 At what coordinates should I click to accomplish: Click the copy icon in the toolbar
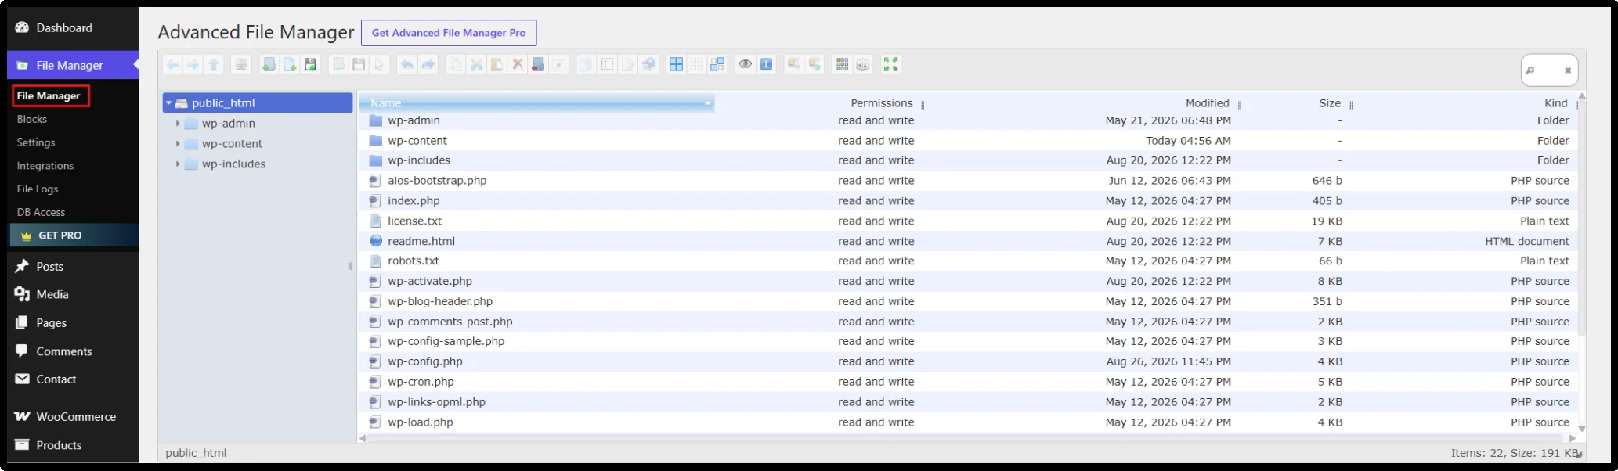pos(456,64)
